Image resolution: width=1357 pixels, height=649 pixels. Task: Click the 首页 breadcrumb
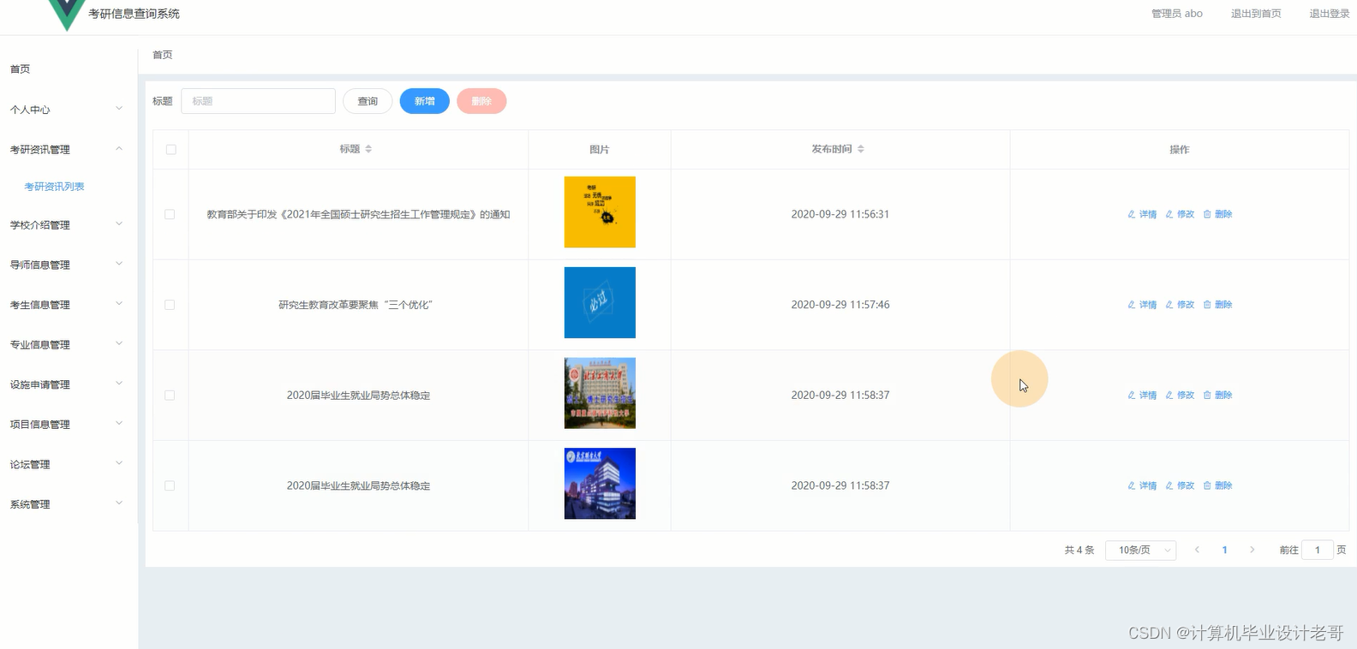click(x=162, y=55)
